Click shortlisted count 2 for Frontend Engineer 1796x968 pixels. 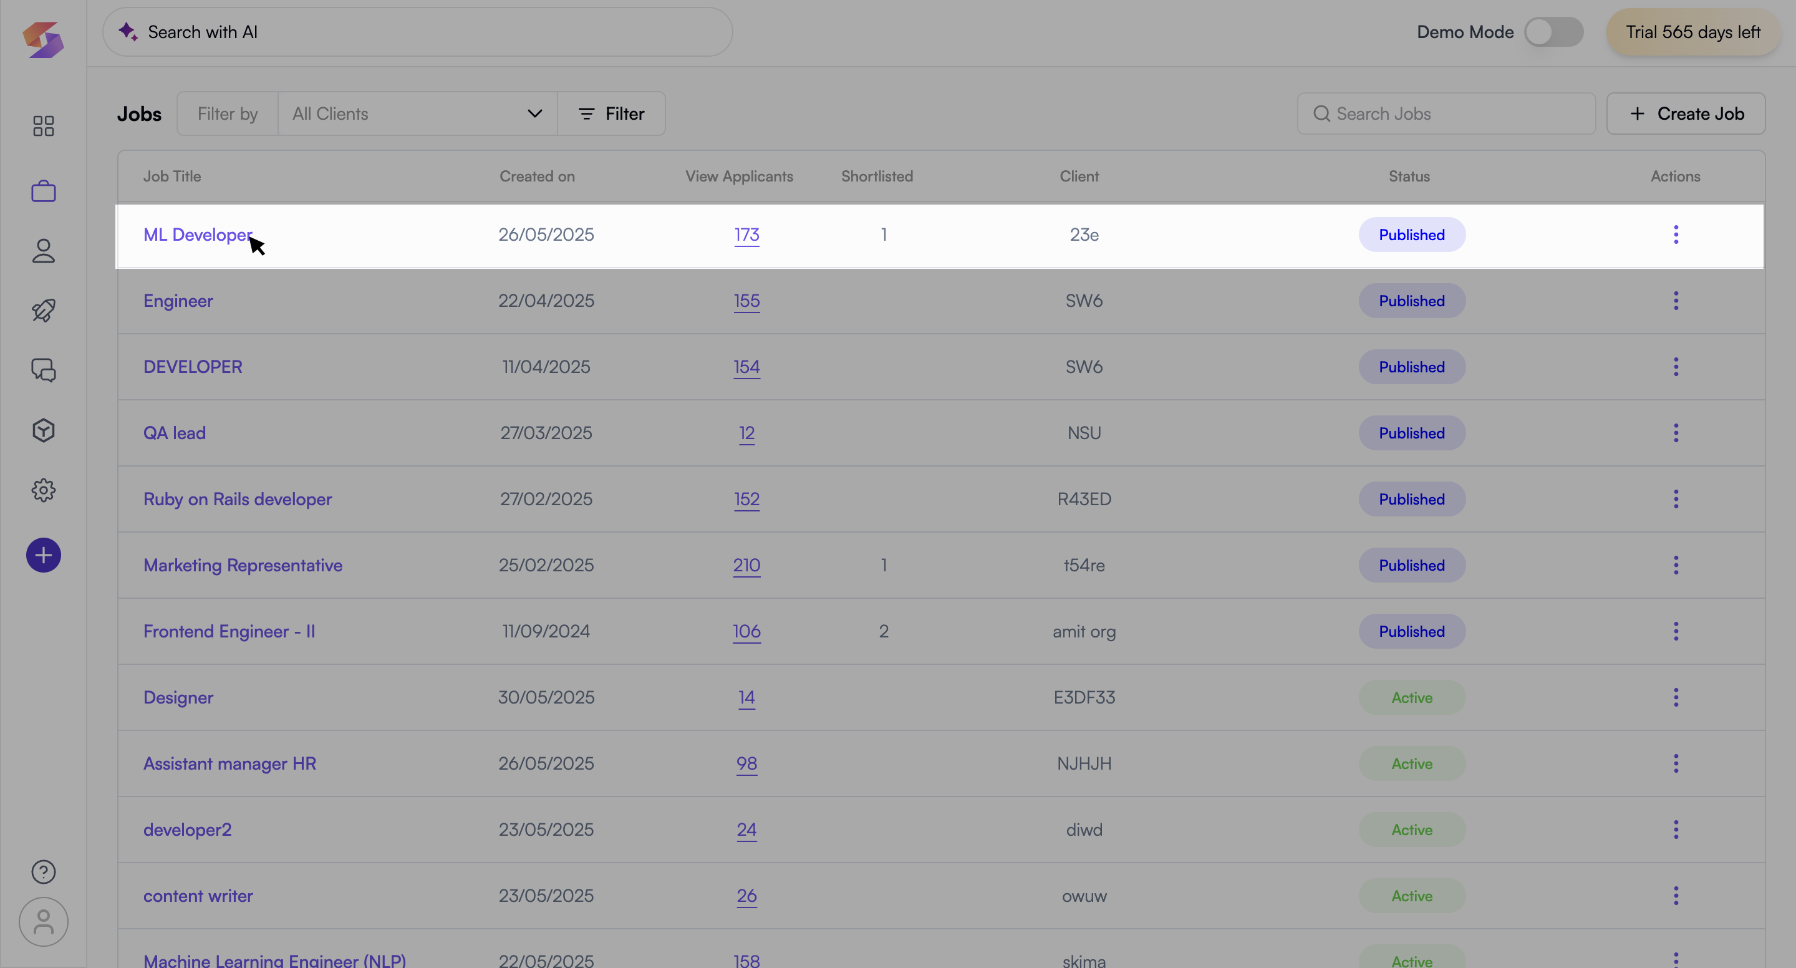coord(884,631)
